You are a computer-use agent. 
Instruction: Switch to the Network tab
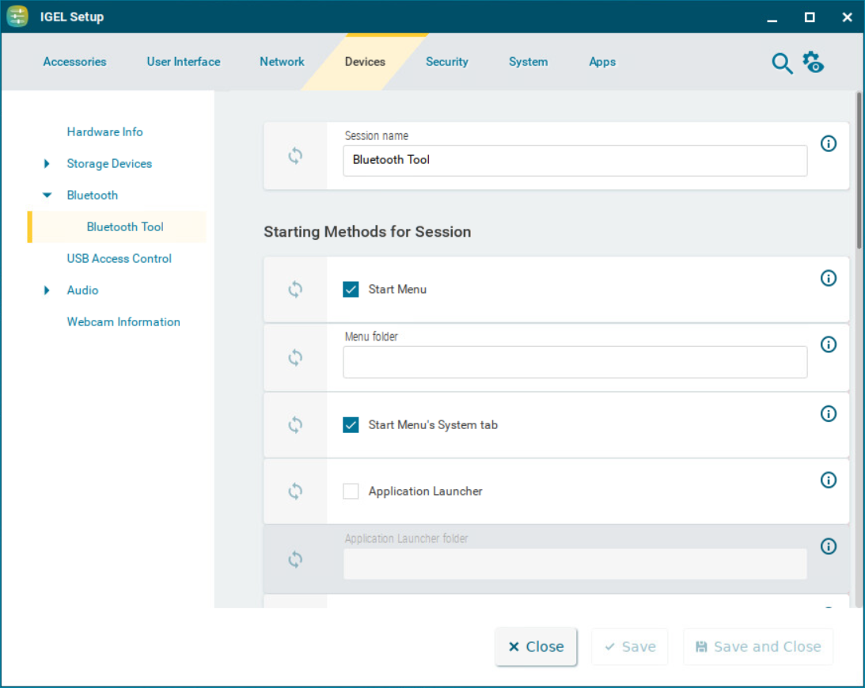coord(282,62)
